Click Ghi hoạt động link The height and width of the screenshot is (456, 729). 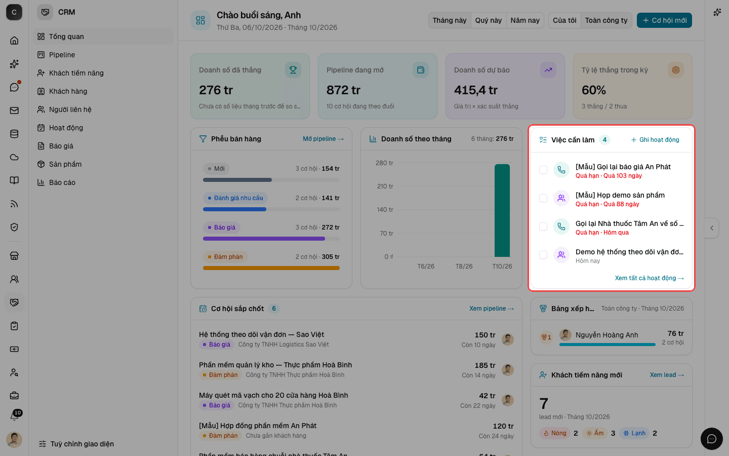(x=655, y=140)
